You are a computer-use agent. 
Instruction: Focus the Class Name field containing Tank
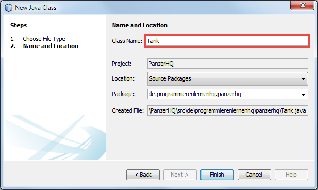pos(227,41)
